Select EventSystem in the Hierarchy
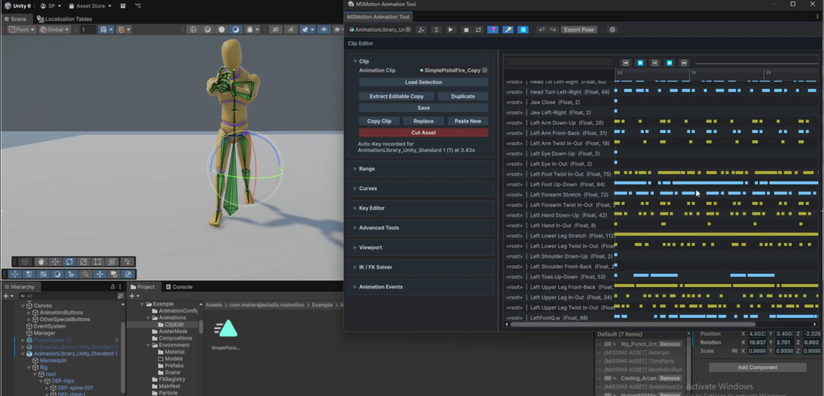The width and height of the screenshot is (824, 396). point(50,326)
